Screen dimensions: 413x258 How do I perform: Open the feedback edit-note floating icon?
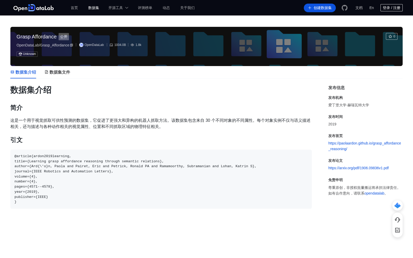point(398,230)
